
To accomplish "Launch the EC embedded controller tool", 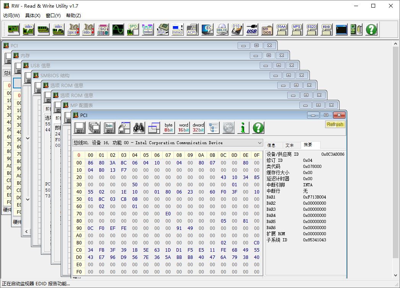I will tap(207, 29).
